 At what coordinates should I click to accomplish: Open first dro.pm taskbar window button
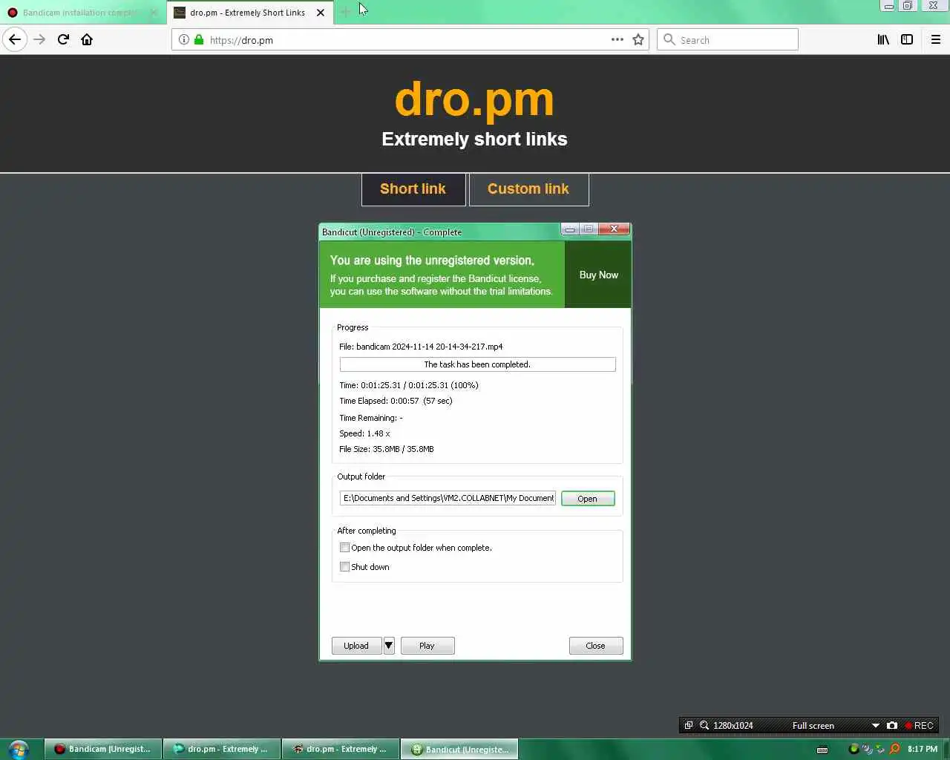222,749
